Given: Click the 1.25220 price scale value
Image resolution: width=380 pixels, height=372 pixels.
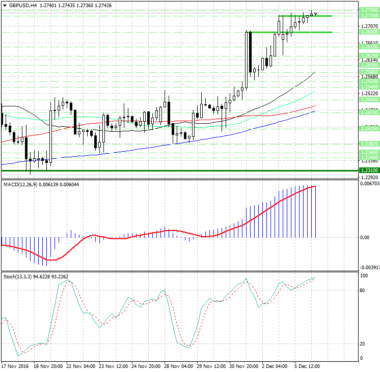Looking at the screenshot, I should coord(369,94).
